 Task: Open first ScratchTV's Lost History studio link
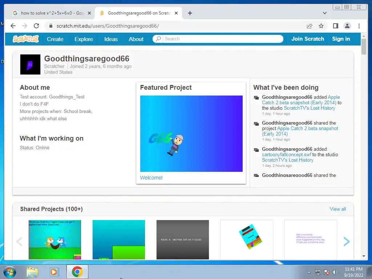tap(310, 108)
